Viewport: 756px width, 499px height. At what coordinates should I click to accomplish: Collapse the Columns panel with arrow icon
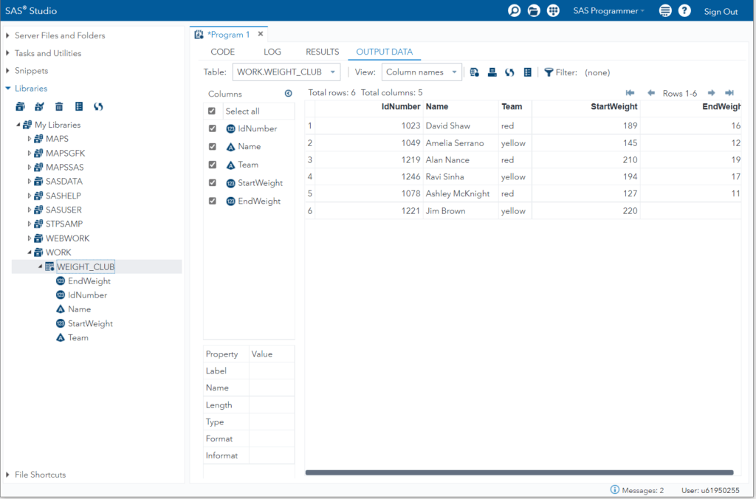(289, 94)
